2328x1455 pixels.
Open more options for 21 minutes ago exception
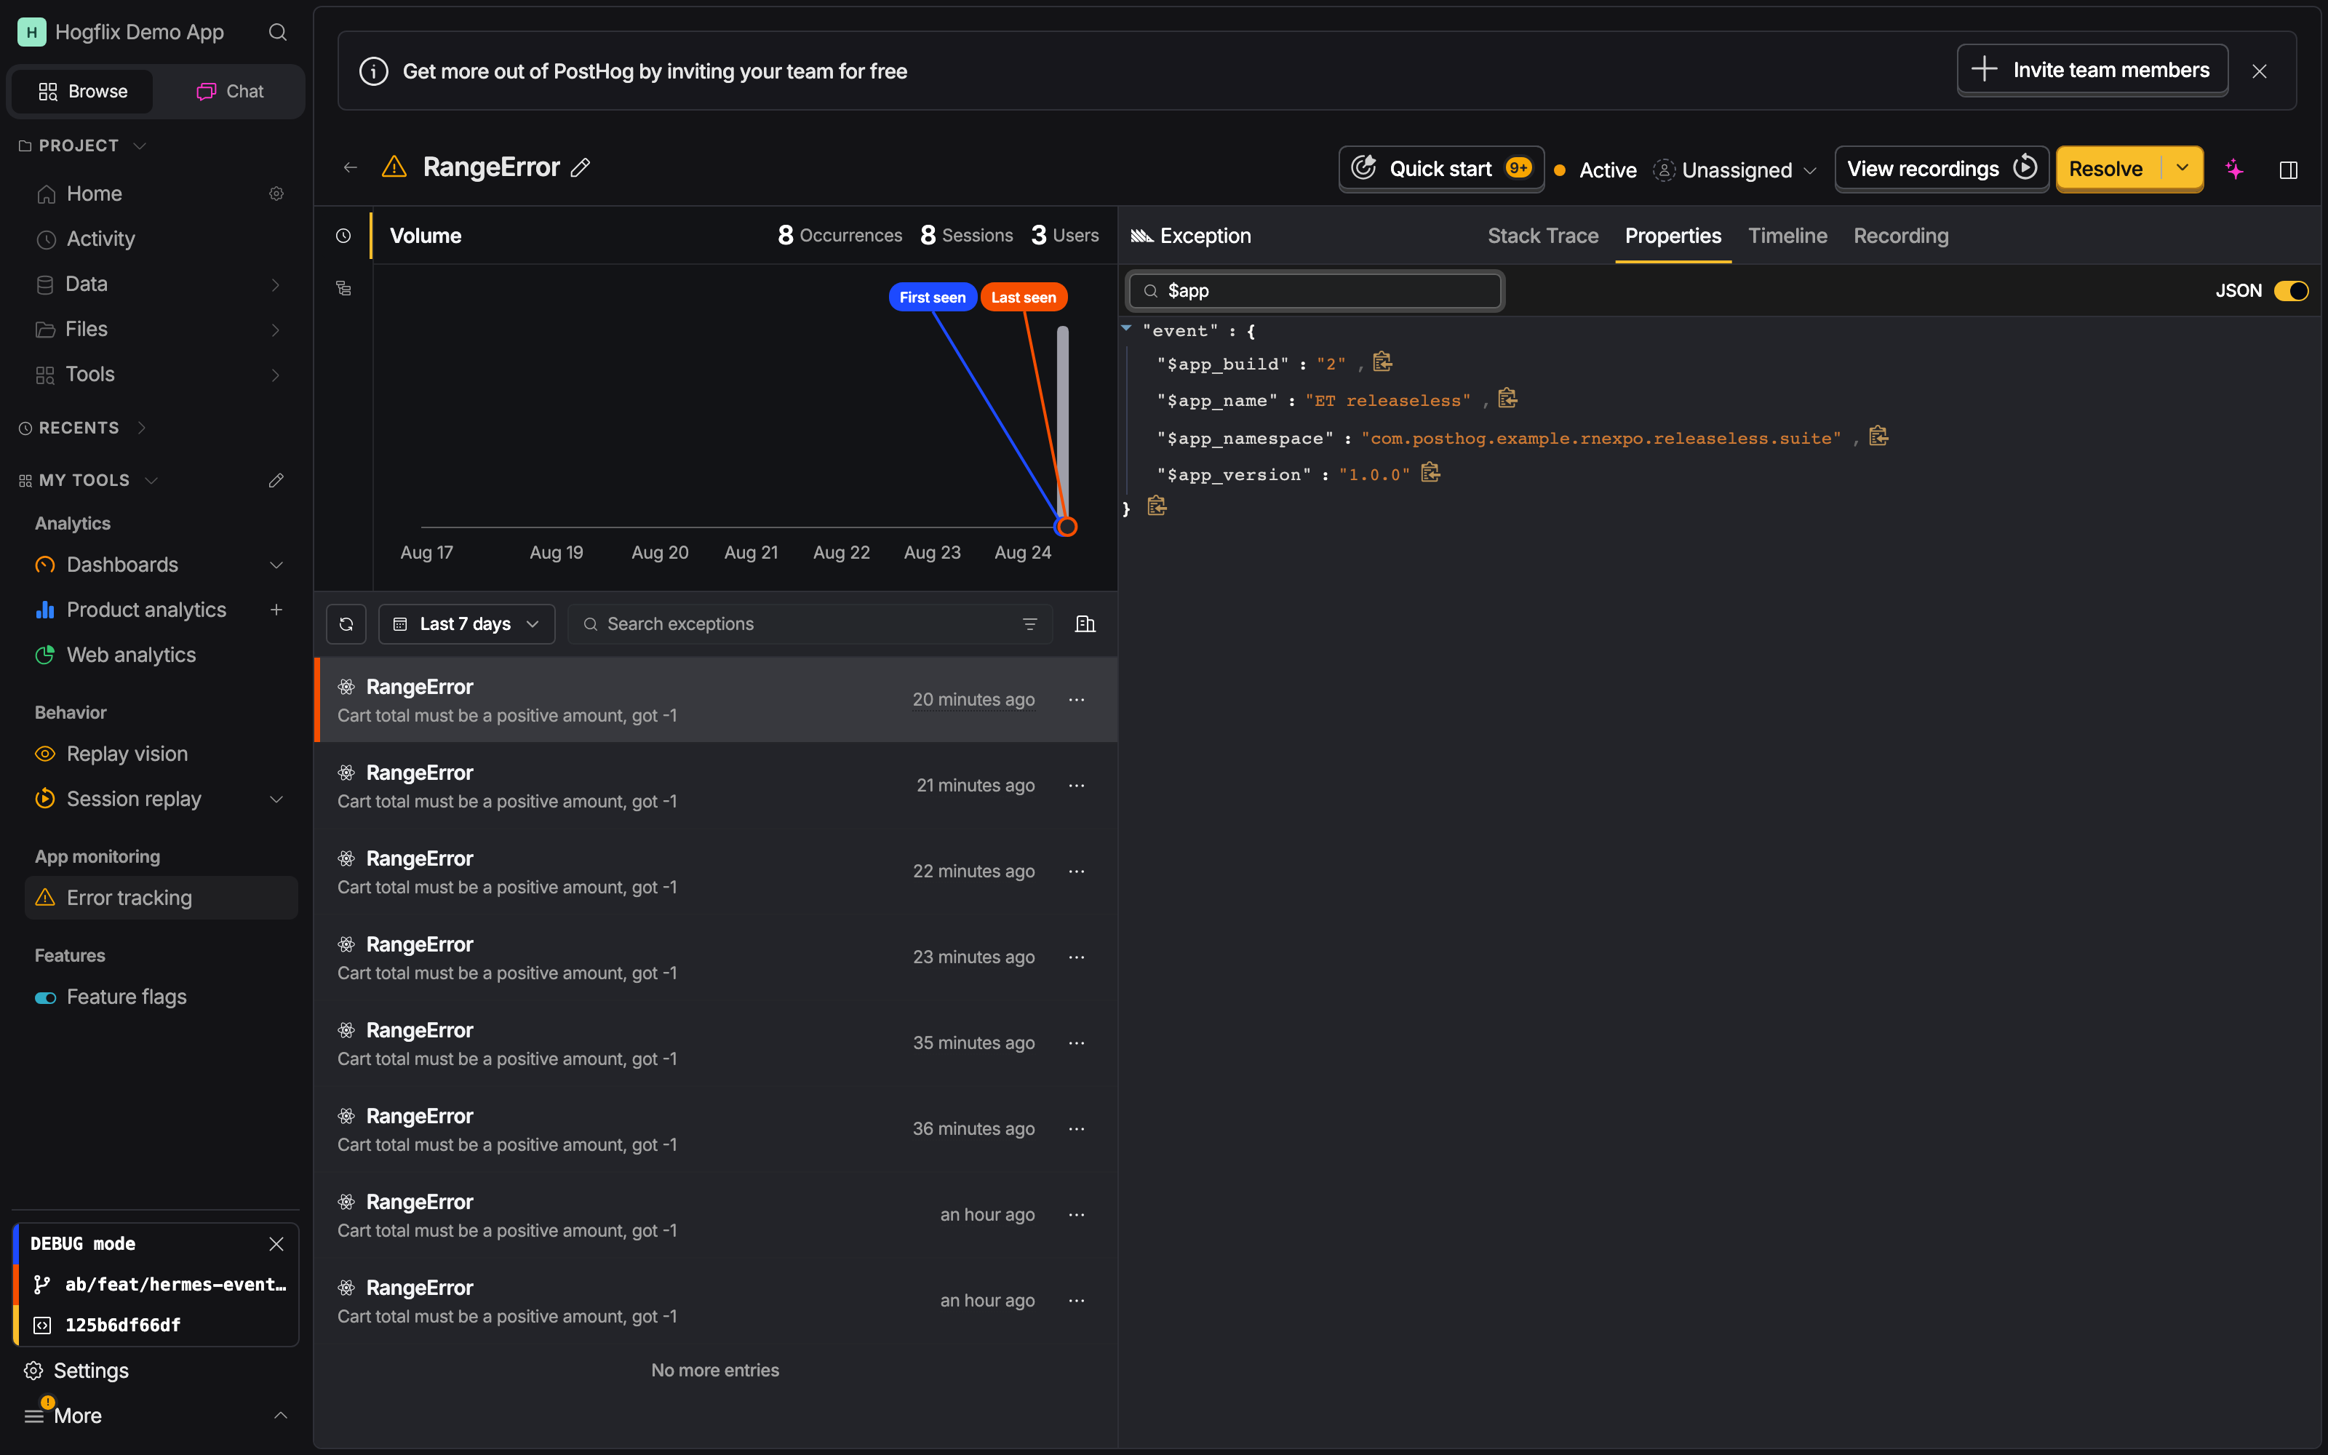pos(1077,785)
